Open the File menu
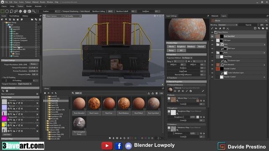The height and width of the screenshot is (151, 269). click(6, 2)
